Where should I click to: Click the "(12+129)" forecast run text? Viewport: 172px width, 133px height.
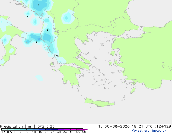click(x=163, y=126)
